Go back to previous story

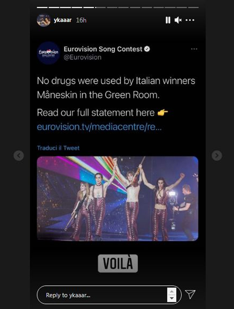coord(19,155)
